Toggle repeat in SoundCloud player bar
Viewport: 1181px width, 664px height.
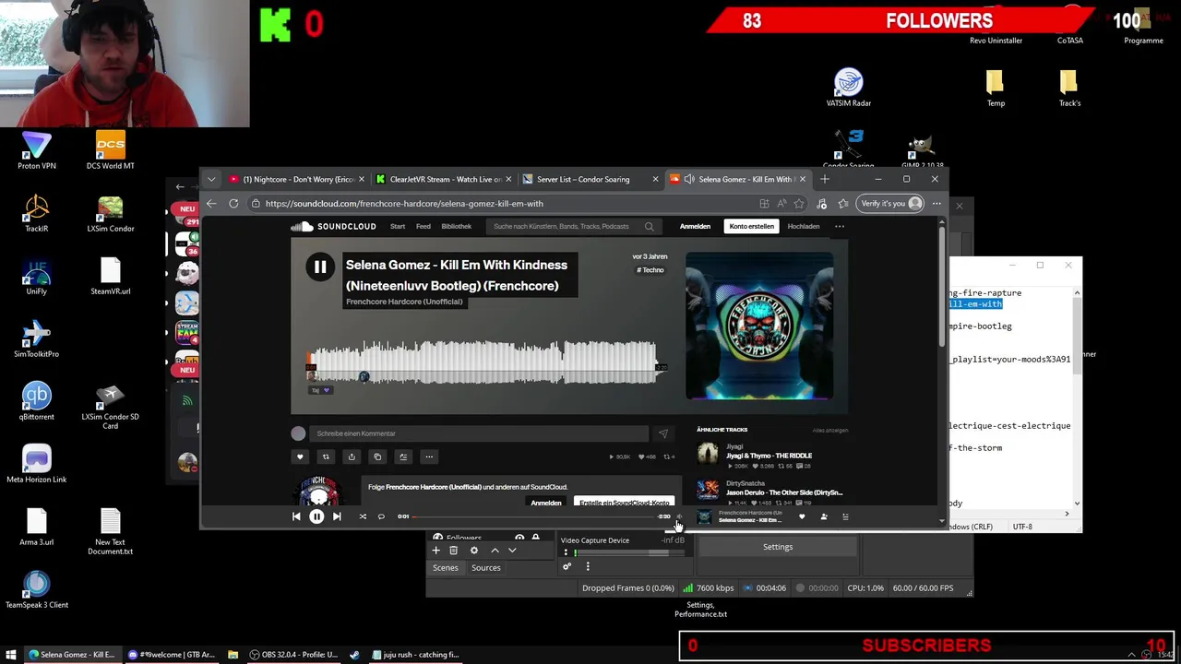coord(381,516)
